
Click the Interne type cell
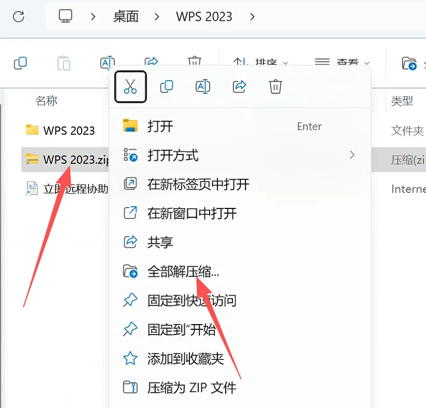pyautogui.click(x=408, y=189)
